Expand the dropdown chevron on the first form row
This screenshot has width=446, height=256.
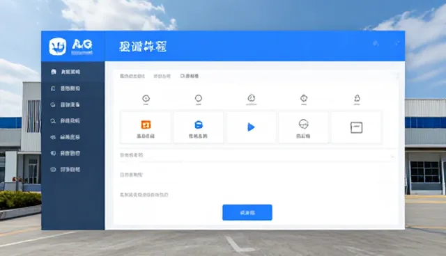[392, 157]
